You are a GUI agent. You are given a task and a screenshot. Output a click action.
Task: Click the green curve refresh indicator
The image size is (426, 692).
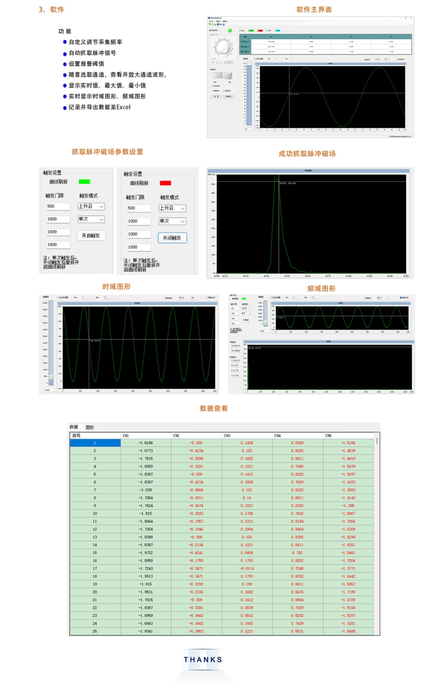(84, 181)
